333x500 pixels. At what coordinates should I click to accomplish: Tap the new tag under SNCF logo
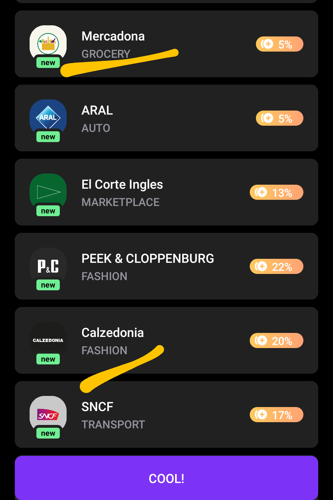(48, 433)
